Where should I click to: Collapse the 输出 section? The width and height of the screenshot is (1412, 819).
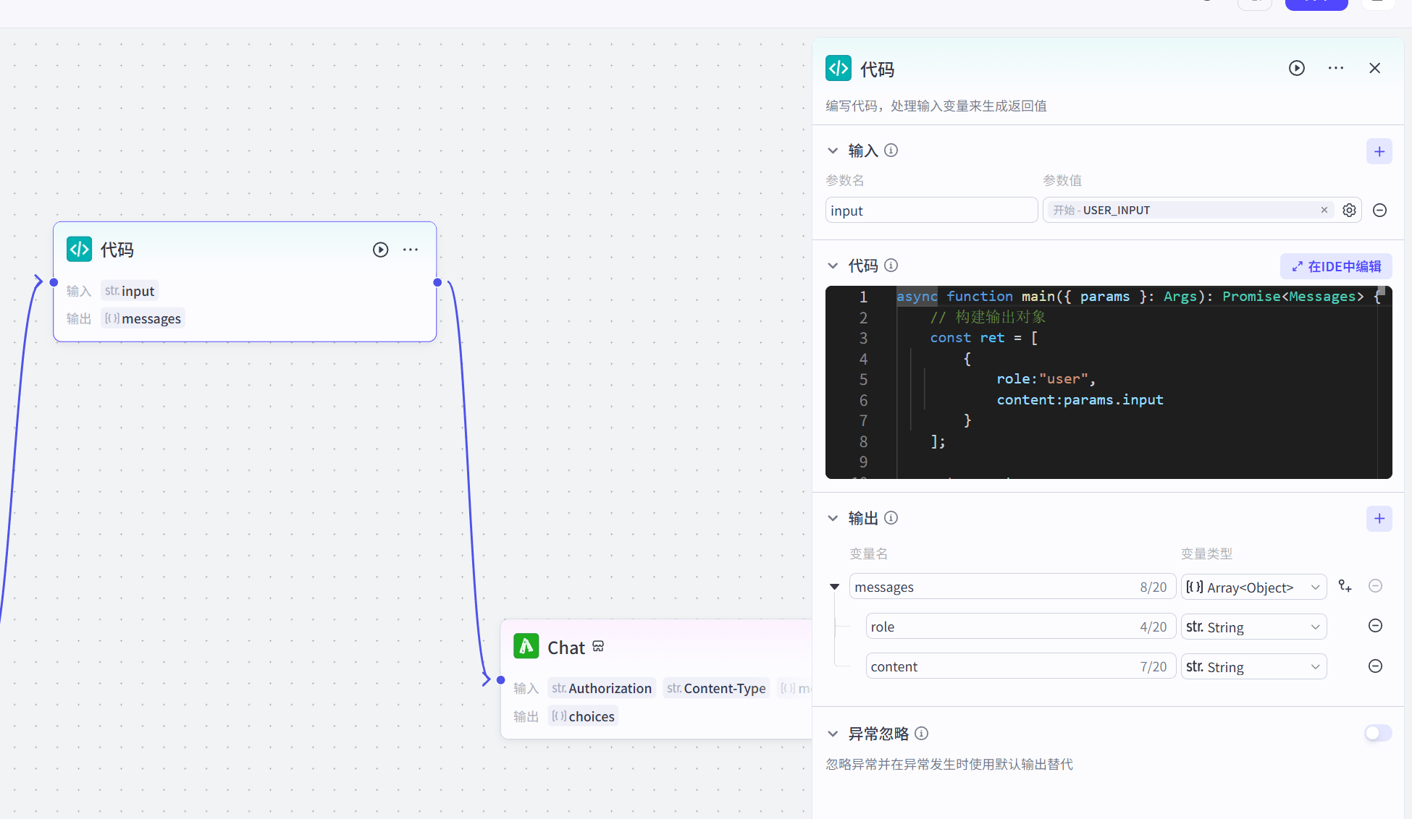833,518
